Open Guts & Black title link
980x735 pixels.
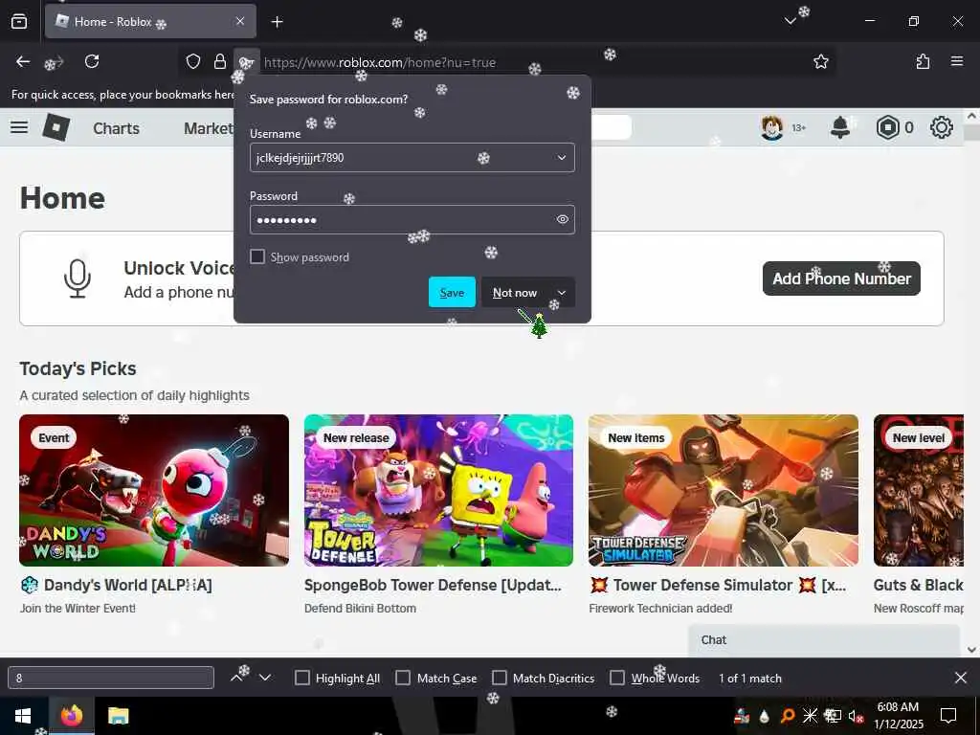pyautogui.click(x=918, y=585)
